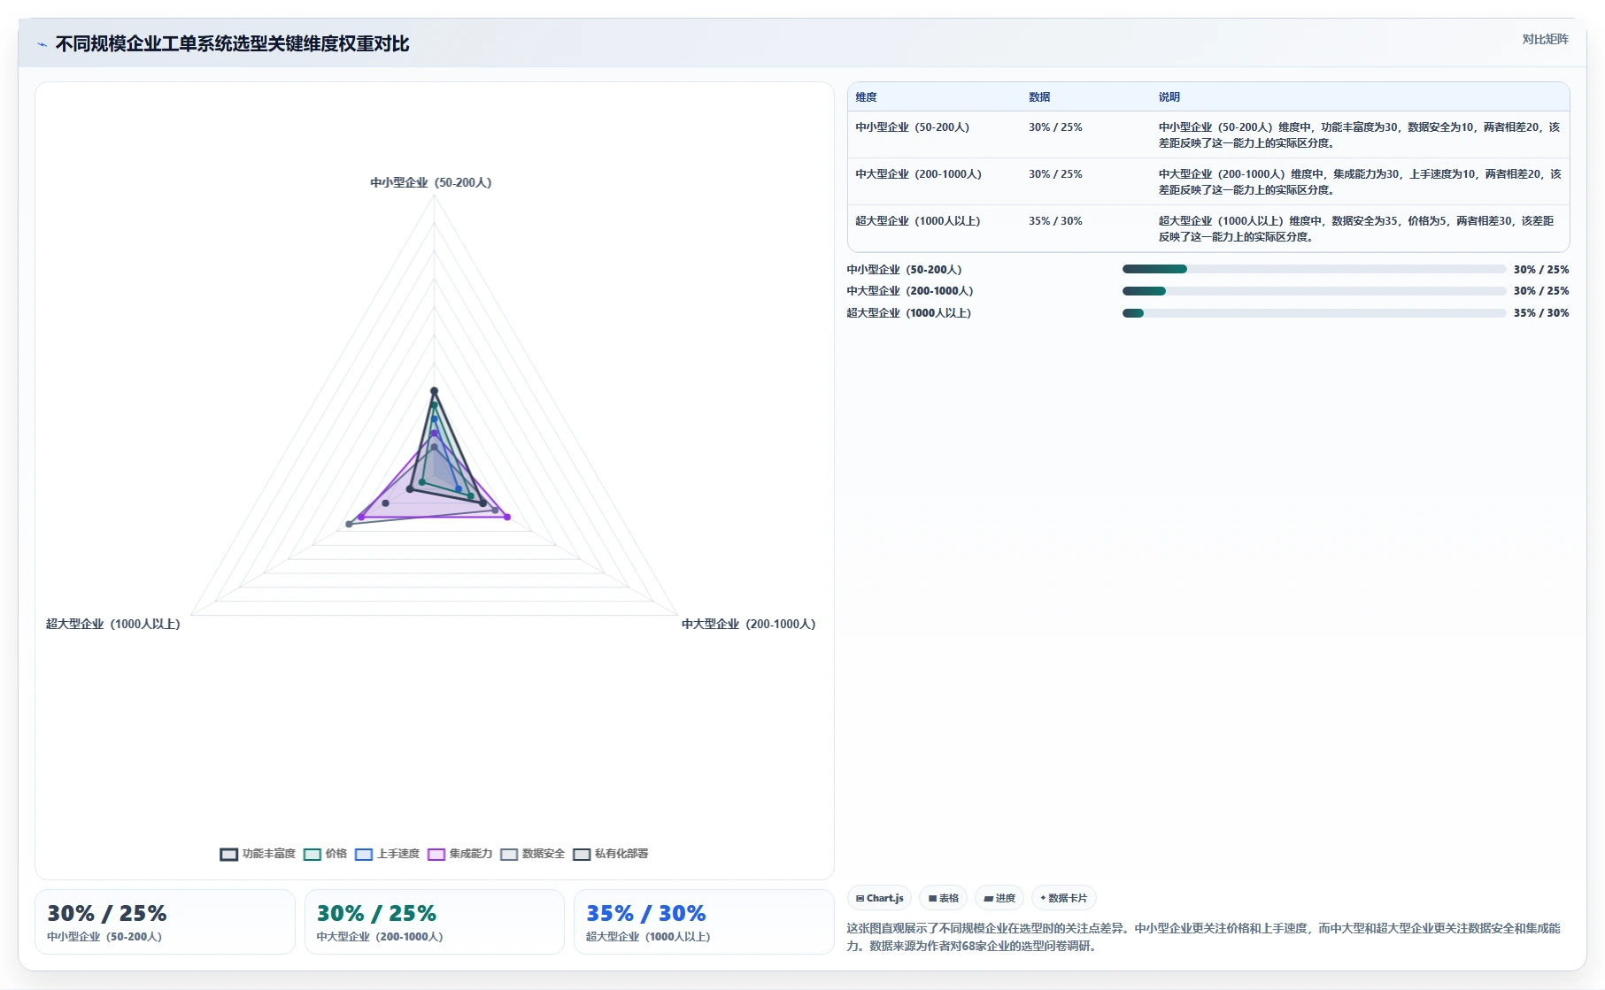Click radar axis label 中小型企业（50-200人）
The height and width of the screenshot is (990, 1605).
tap(431, 182)
